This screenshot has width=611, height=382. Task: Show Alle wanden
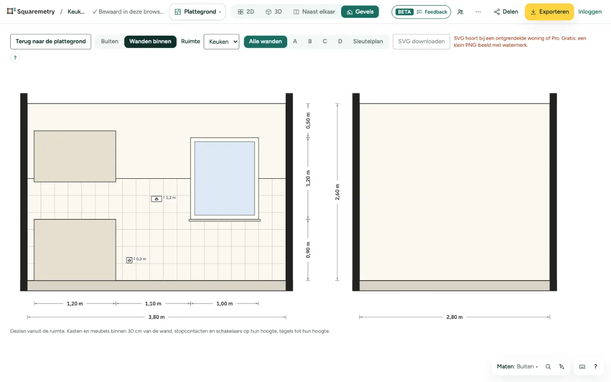point(265,42)
